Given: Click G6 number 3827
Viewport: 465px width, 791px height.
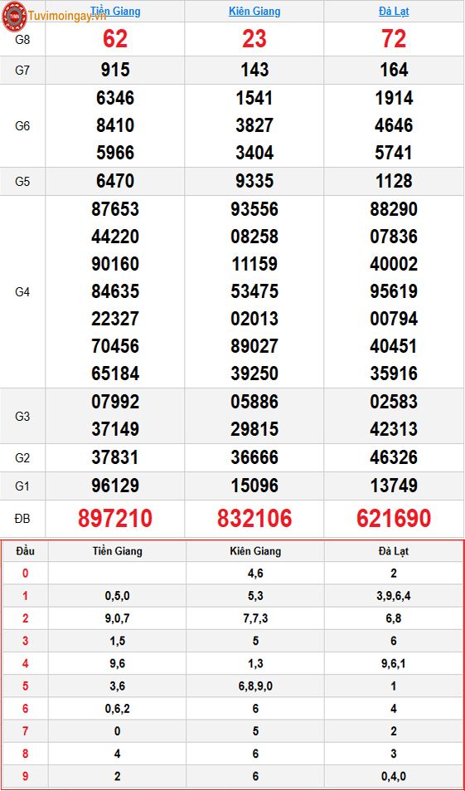Looking at the screenshot, I should (x=254, y=125).
